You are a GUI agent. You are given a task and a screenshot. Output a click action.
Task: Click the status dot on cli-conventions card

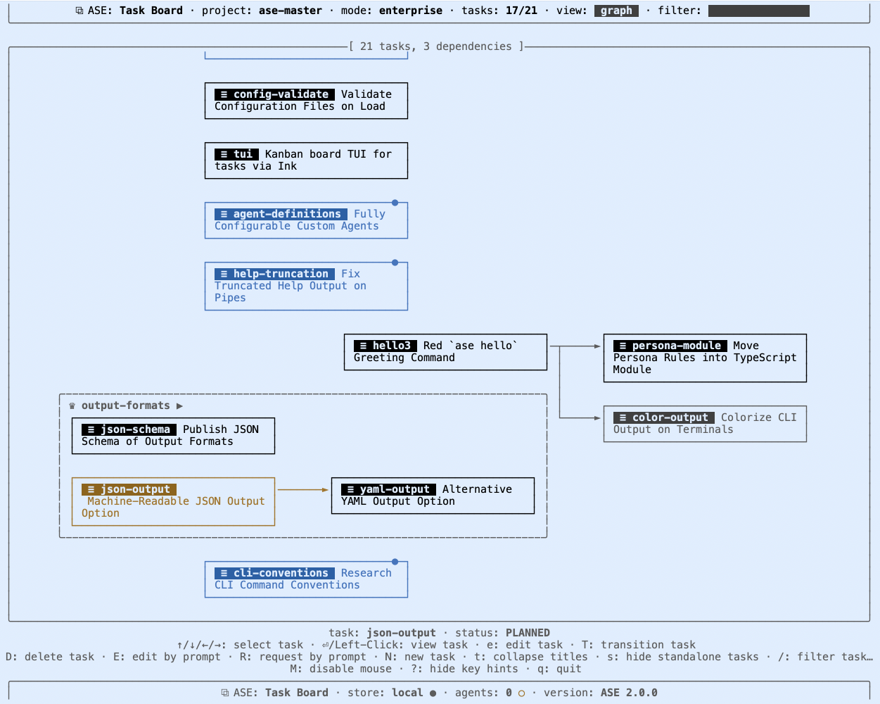(395, 562)
